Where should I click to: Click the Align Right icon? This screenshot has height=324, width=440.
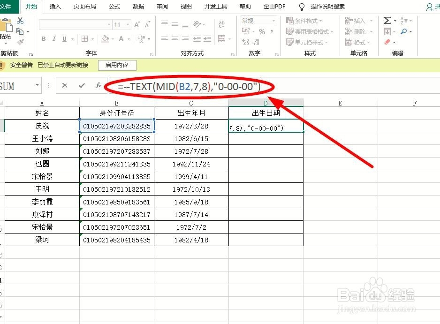(185, 39)
